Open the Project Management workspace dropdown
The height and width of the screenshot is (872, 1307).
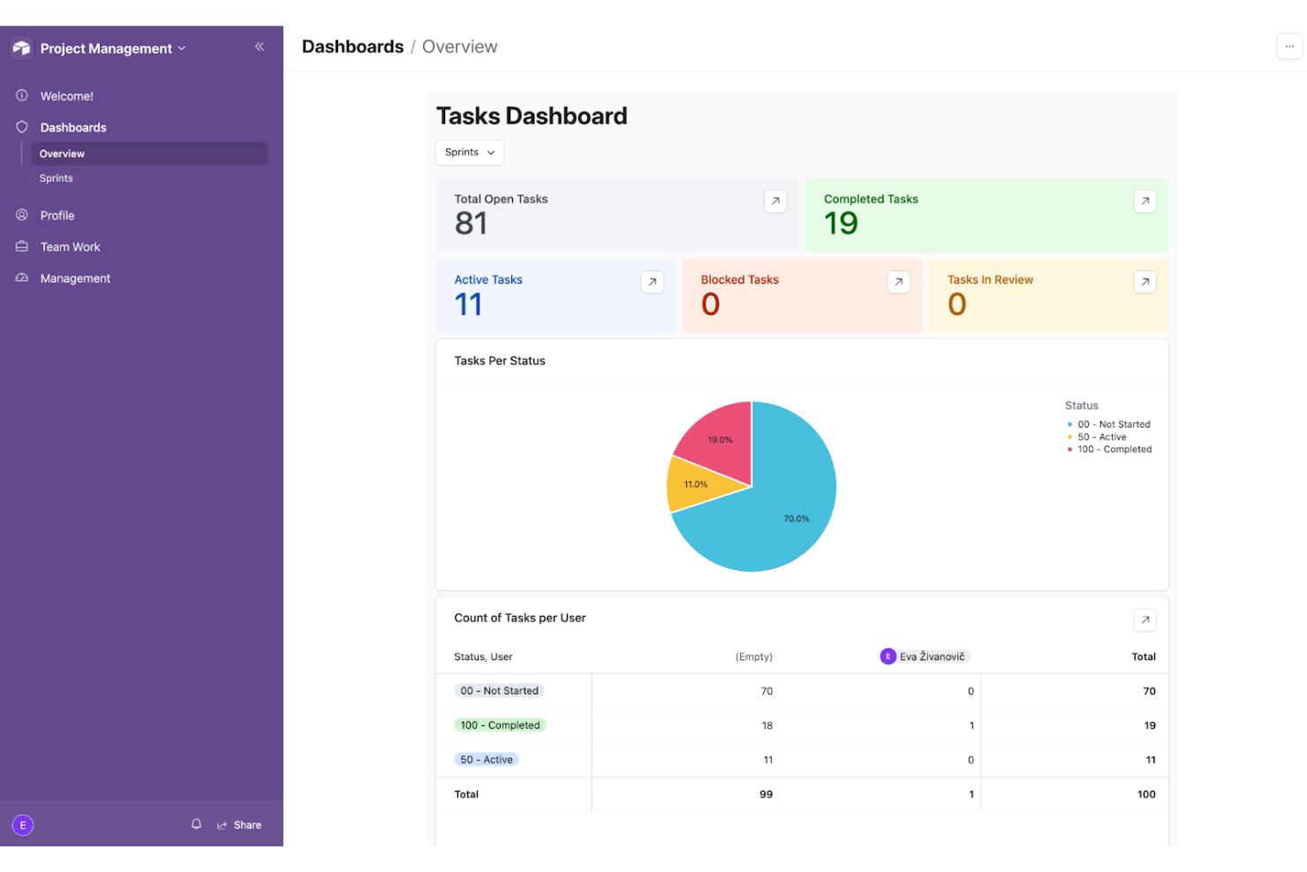point(182,49)
